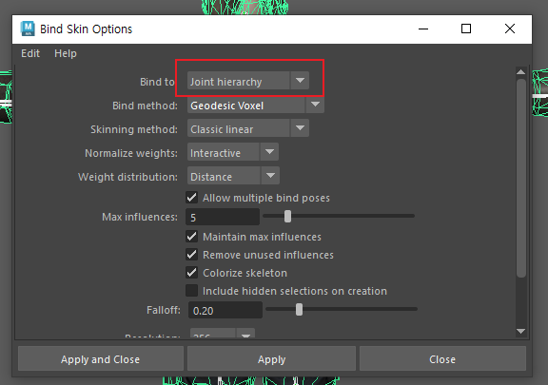548x385 pixels.
Task: Click the Maya app icon in title bar
Action: (x=28, y=29)
